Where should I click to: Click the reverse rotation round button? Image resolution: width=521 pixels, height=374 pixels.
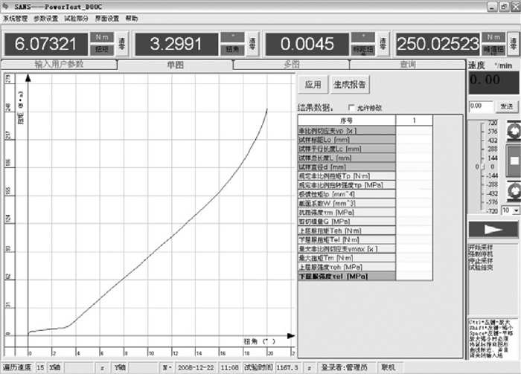click(x=514, y=192)
